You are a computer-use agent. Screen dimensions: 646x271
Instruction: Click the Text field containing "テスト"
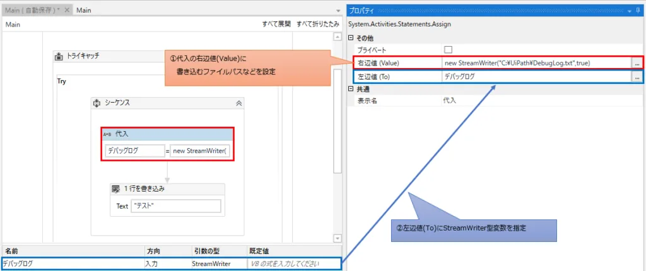coord(176,206)
